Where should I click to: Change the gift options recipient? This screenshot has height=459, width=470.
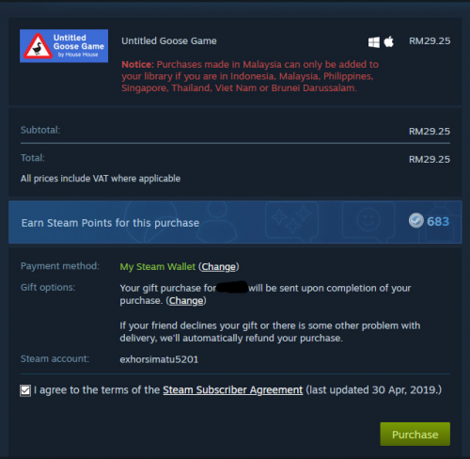click(186, 301)
